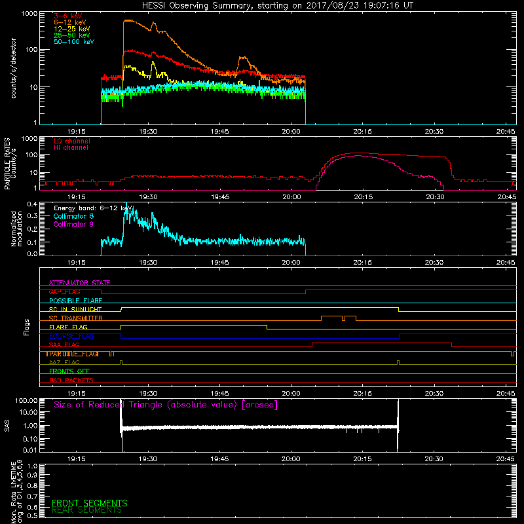Screen dimensions: 524x524
Task: Click the 1000 value on the count-rate axis
Action: click(x=29, y=14)
